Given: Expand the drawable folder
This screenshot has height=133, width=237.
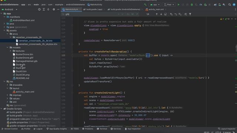Looking at the screenshot, I should (x=7, y=85).
